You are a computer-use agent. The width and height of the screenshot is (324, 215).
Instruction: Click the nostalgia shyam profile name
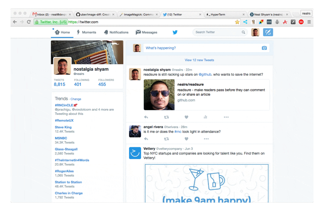click(x=91, y=69)
